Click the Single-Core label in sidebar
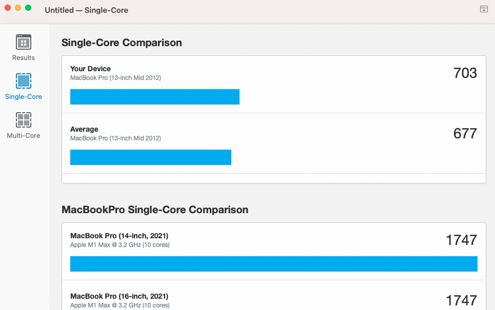Image resolution: width=495 pixels, height=310 pixels. [24, 96]
